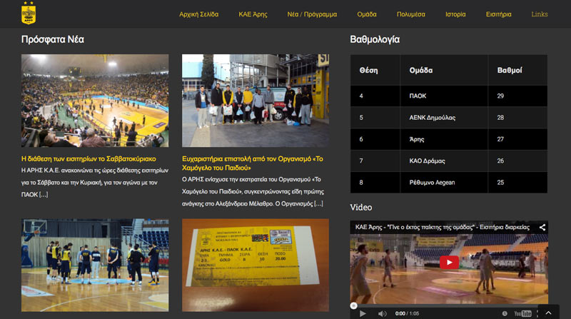
Task: Open the Νέα / Πρόγραμμα menu
Action: tap(312, 14)
